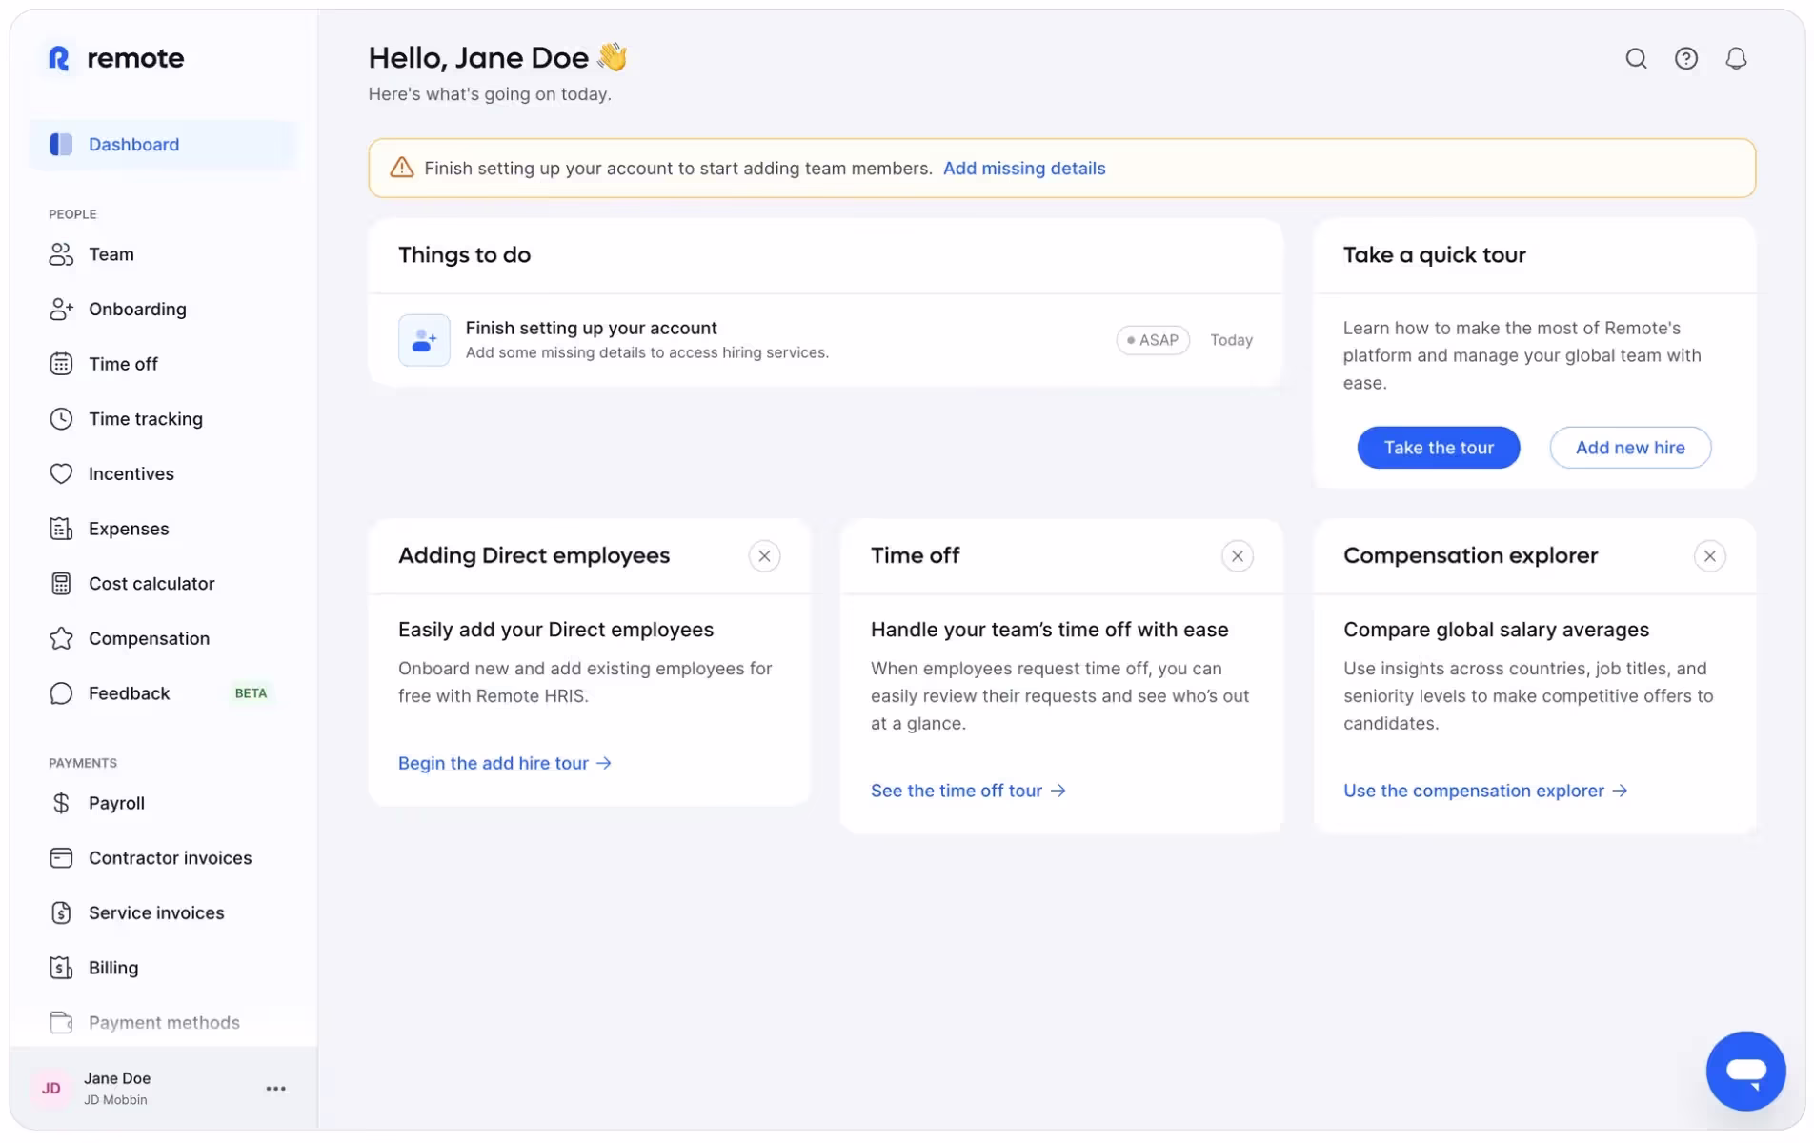
Task: Click the Cost calculator icon in sidebar
Action: [61, 584]
